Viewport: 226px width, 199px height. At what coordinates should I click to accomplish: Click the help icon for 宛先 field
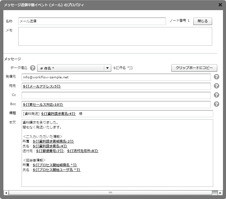(x=216, y=86)
